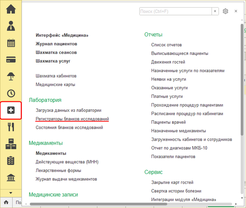Open Медицинские карты
Image resolution: width=246 pixels, height=208 pixels.
pos(55,84)
